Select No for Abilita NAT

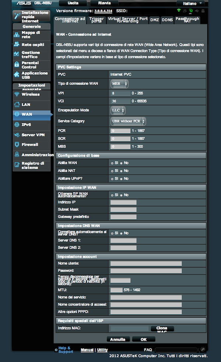pos(121,171)
